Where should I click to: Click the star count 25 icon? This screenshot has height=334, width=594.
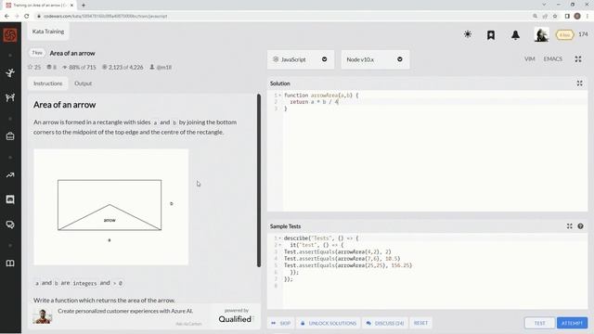pyautogui.click(x=33, y=67)
